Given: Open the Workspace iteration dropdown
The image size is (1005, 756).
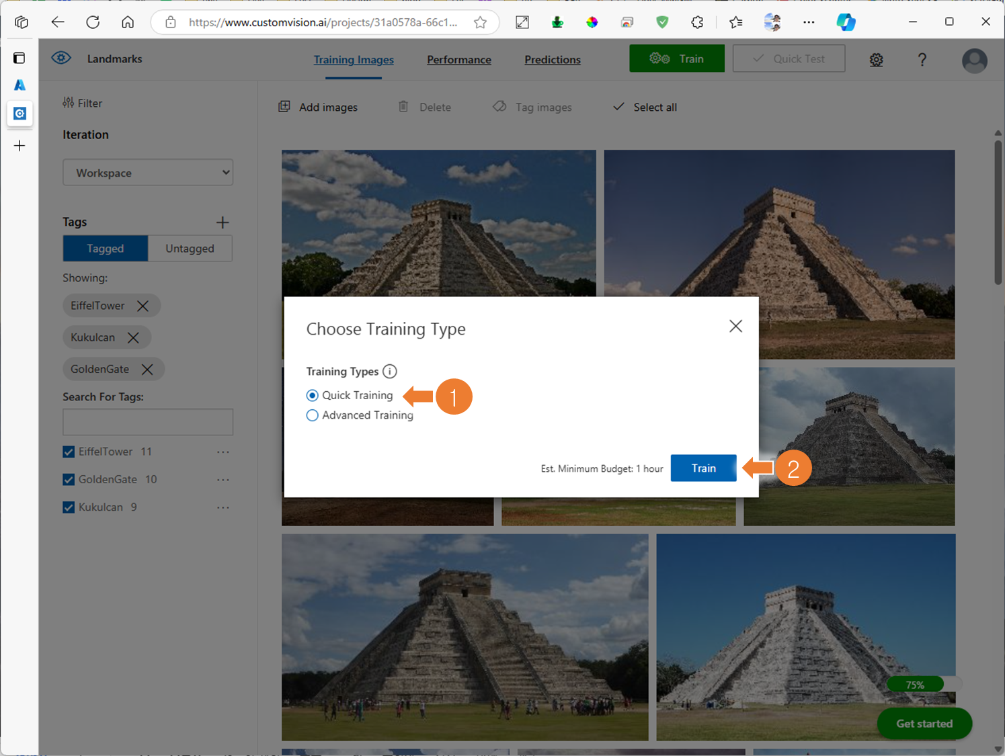Looking at the screenshot, I should [148, 172].
